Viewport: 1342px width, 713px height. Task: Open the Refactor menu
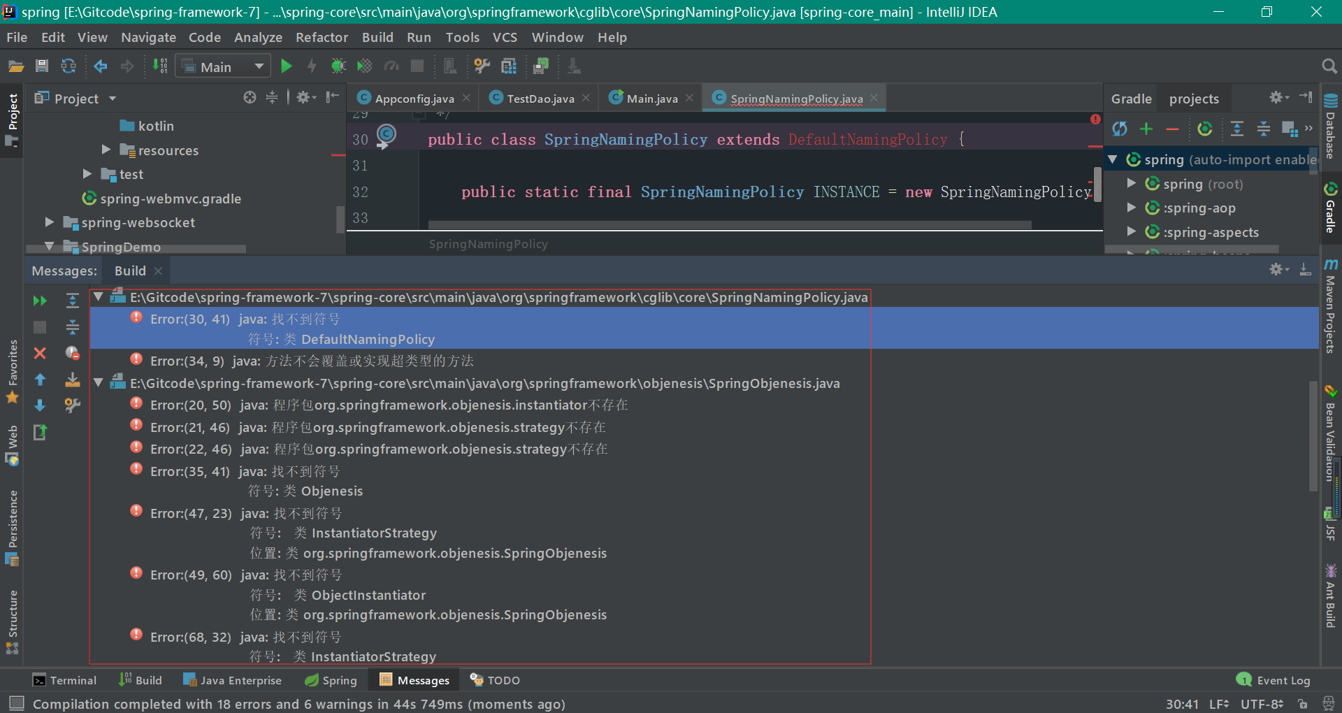click(322, 37)
